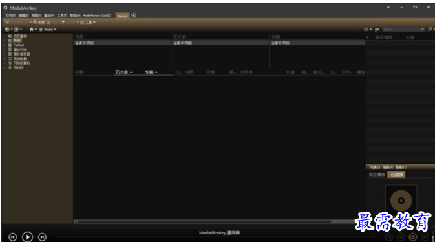This screenshot has width=435, height=242.
Task: Open the 工具 (Tools) menu in menu bar
Action: (x=62, y=16)
